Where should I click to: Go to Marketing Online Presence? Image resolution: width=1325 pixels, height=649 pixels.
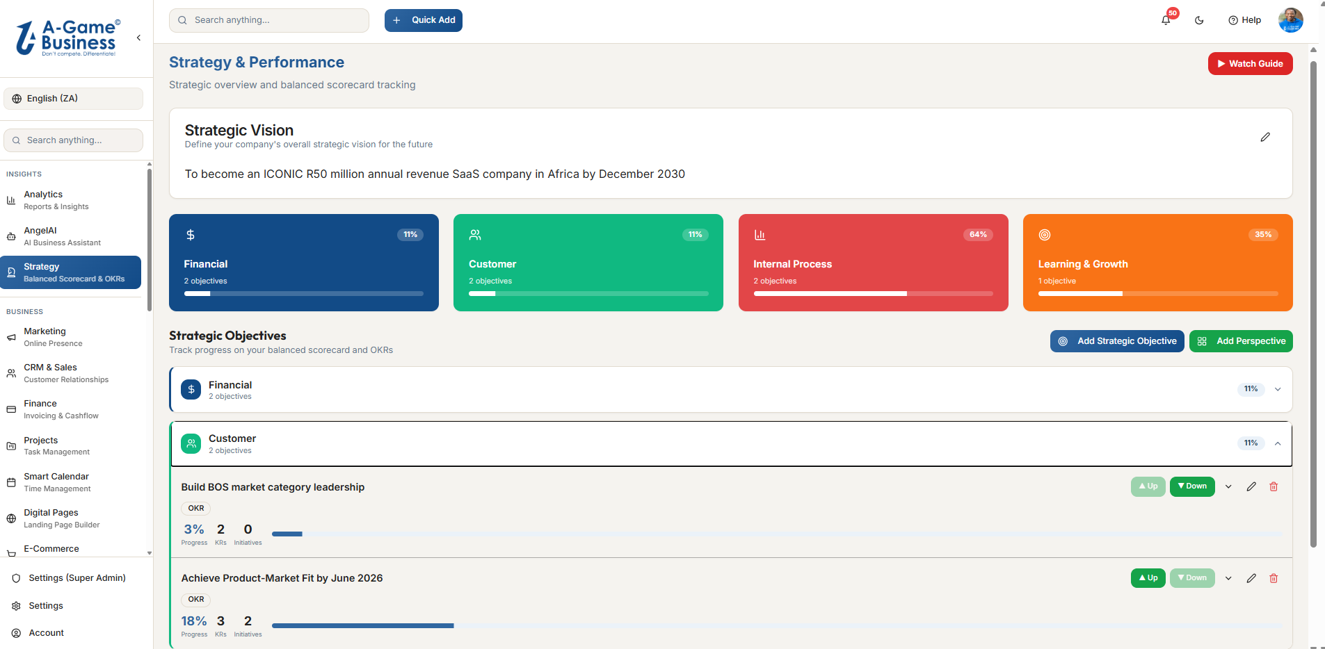[71, 337]
